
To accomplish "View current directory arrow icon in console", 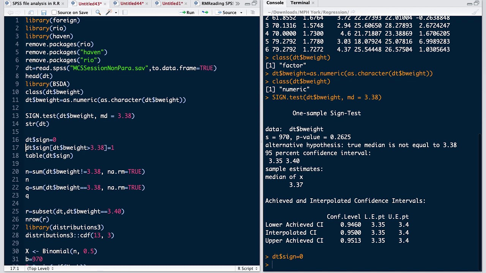I will [x=352, y=12].
